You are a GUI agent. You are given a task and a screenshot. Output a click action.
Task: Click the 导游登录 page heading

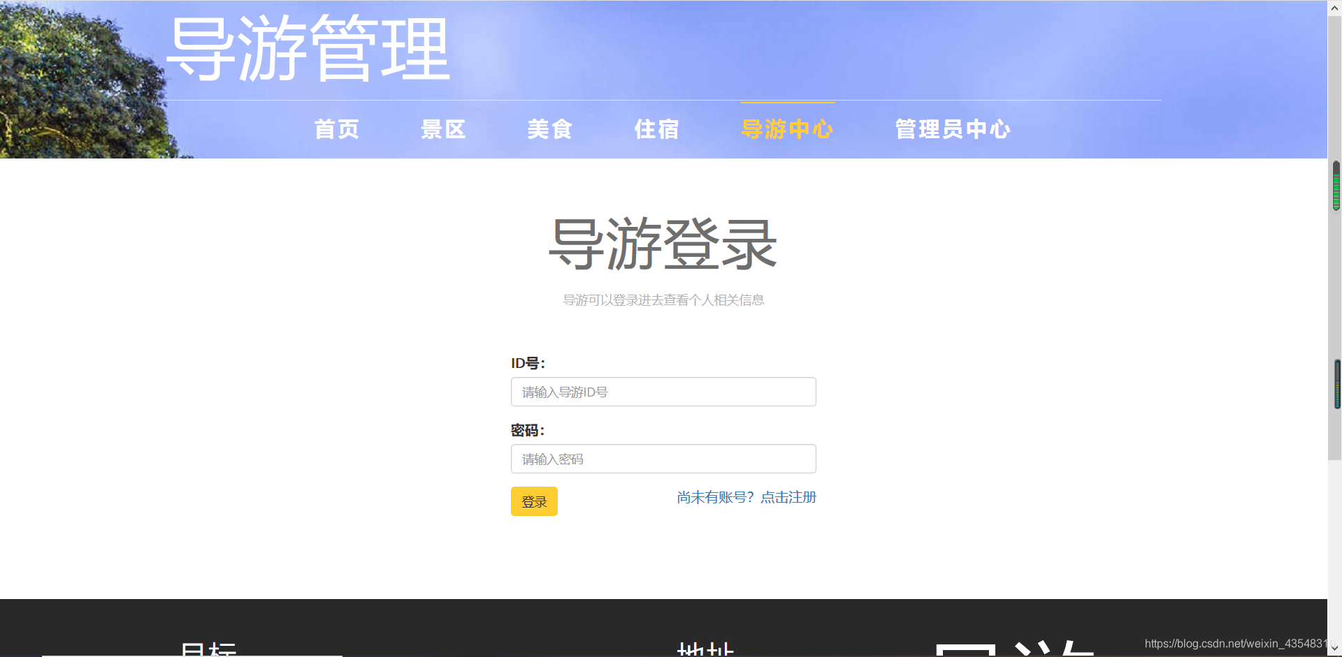pyautogui.click(x=663, y=244)
